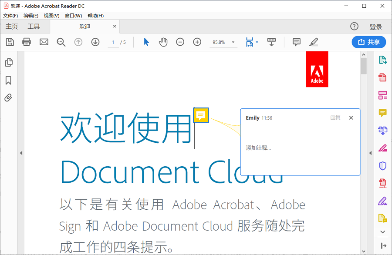The image size is (392, 255).
Task: Click the zoom out minus icon
Action: pyautogui.click(x=180, y=42)
